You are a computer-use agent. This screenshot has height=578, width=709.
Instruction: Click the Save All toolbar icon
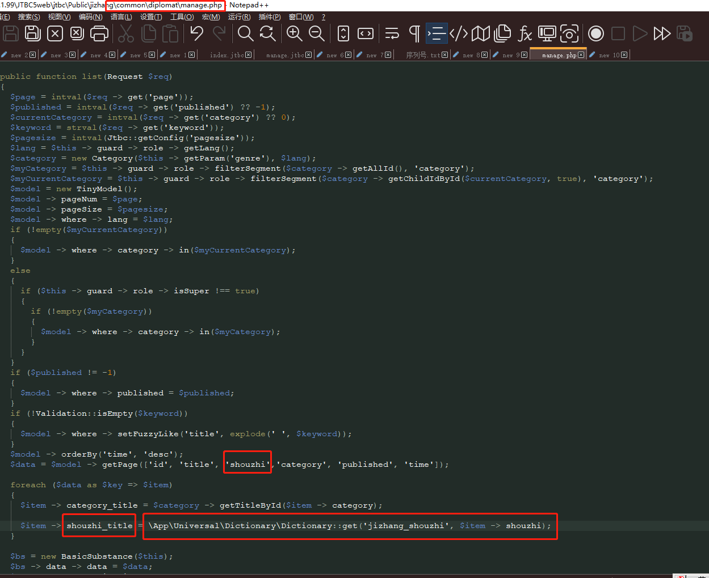tap(33, 33)
